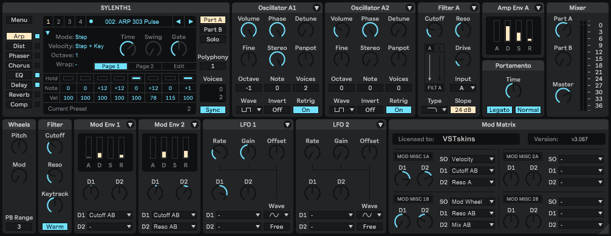Click the arpeggiator Gate knob
This screenshot has height=236, width=611.
(x=179, y=49)
